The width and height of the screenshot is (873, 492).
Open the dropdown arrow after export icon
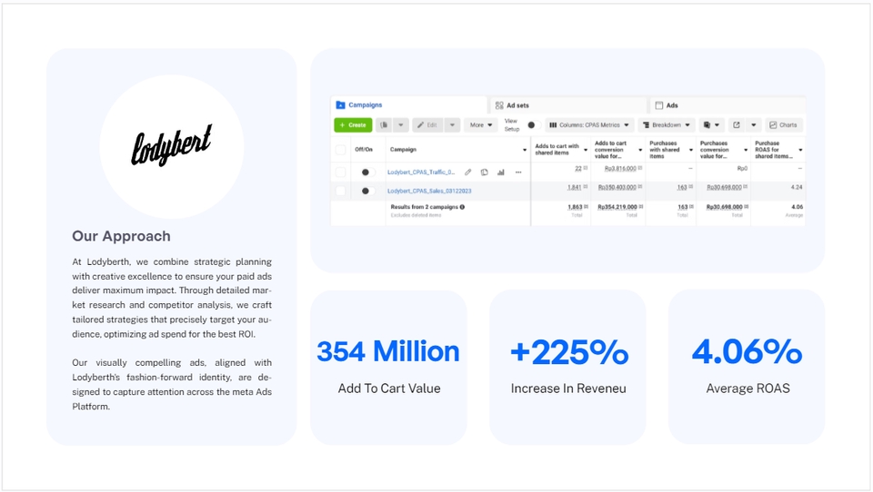753,125
